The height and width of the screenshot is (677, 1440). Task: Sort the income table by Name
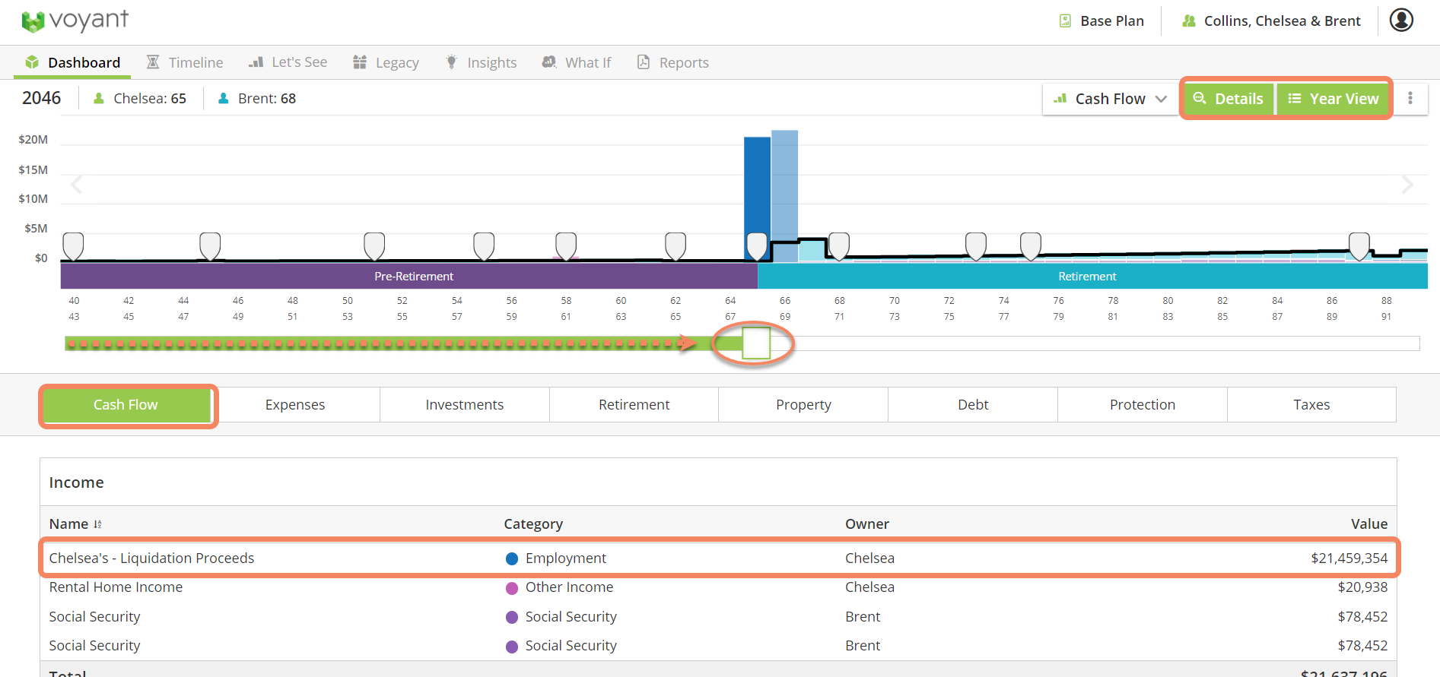[x=97, y=524]
